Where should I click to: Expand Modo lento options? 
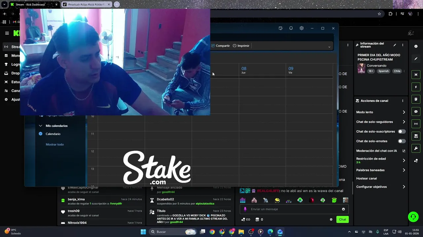404,112
